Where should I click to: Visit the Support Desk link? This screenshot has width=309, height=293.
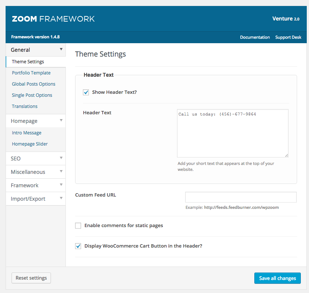tap(288, 37)
